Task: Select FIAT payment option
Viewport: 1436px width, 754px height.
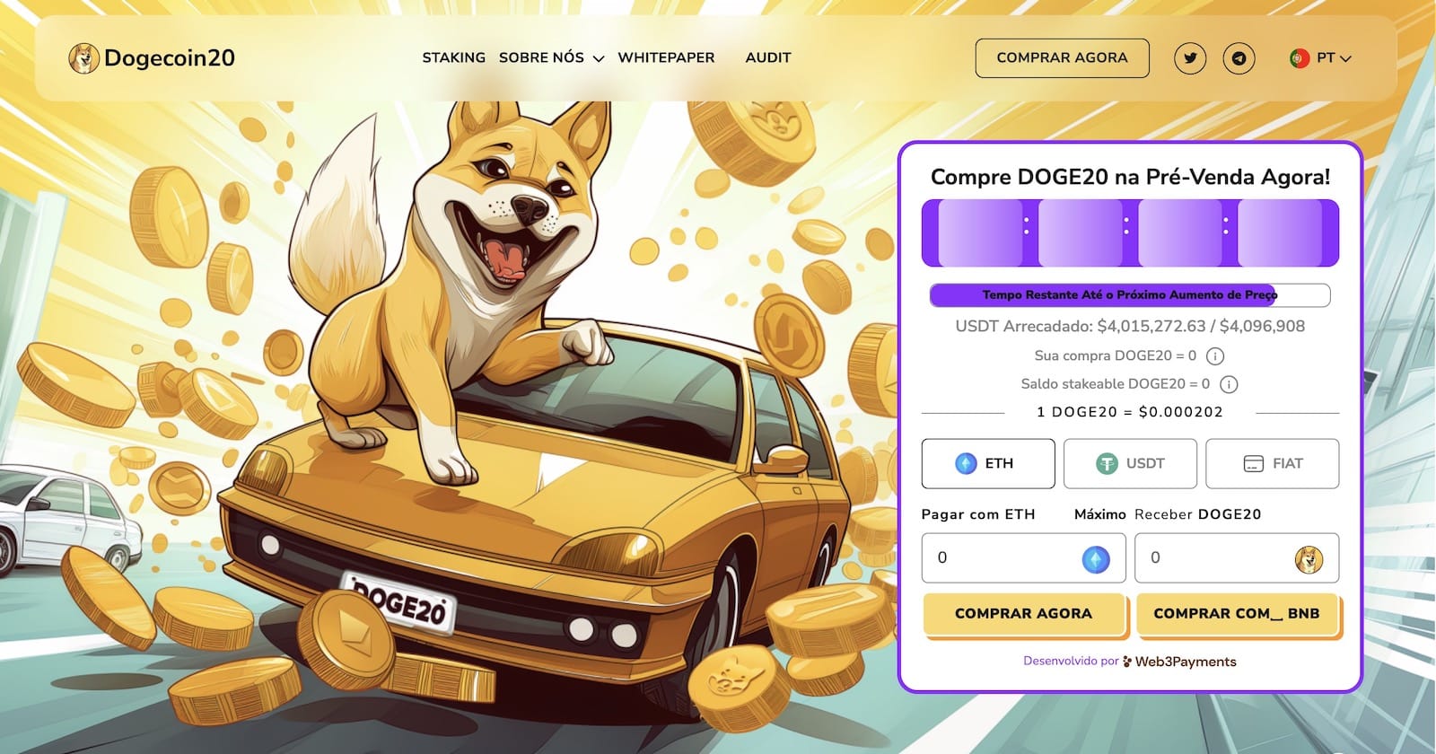Action: click(1272, 463)
